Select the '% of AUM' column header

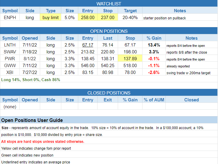(x=154, y=100)
